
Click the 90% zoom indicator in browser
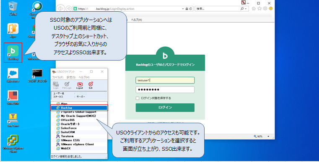pos(258,137)
